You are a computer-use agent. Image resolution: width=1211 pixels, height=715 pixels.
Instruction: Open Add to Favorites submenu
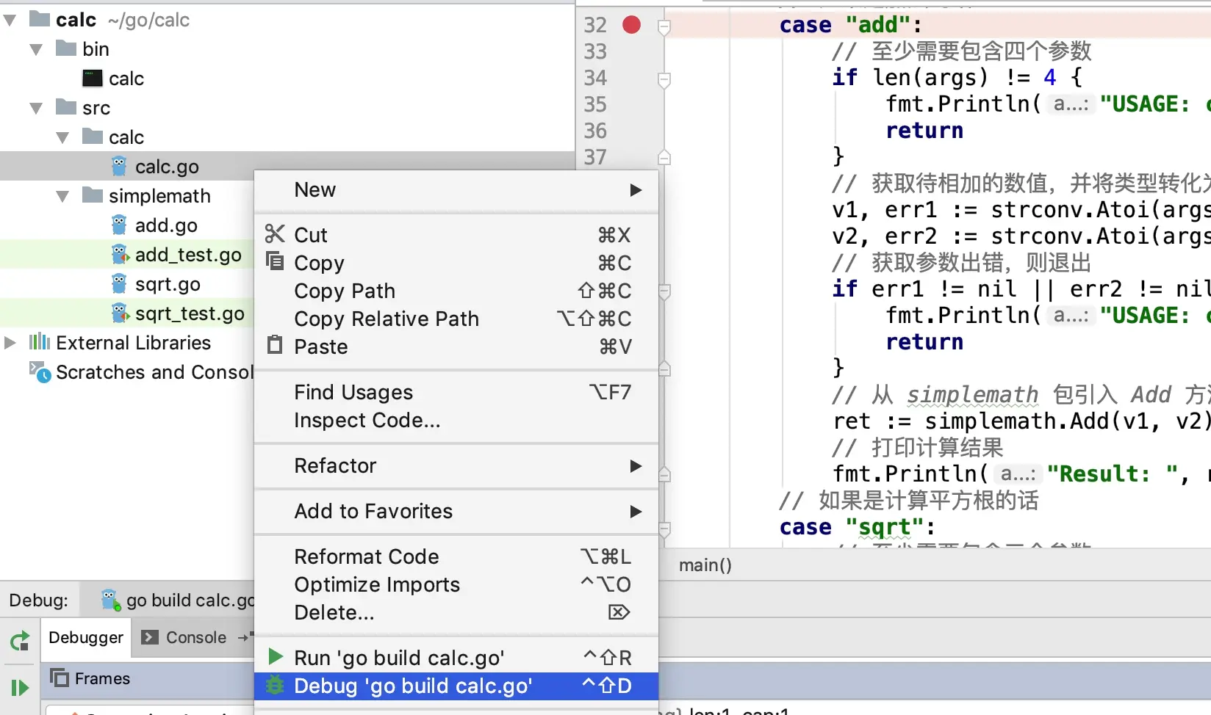pos(456,512)
